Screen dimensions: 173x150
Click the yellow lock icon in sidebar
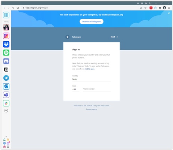point(8,140)
